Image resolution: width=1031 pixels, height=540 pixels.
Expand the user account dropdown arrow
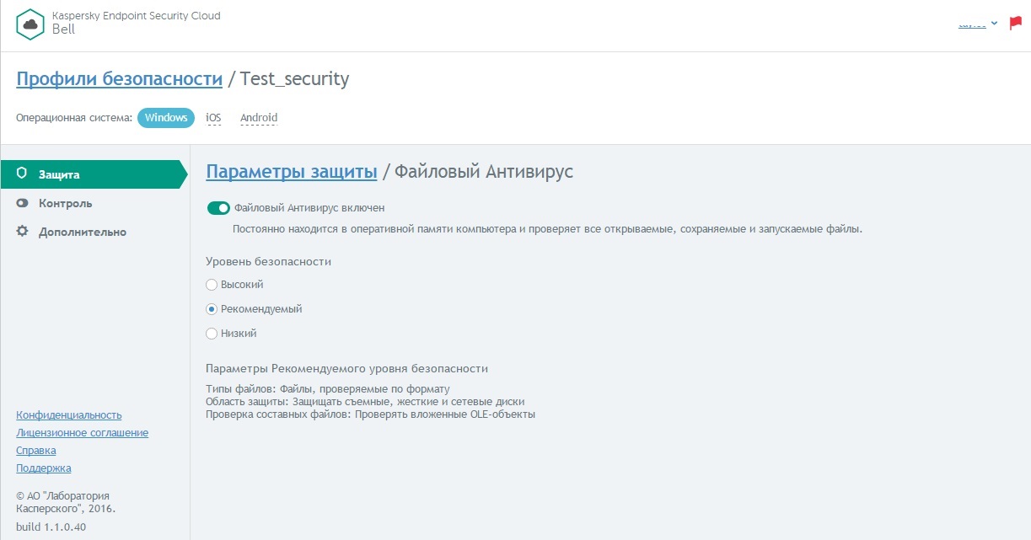(995, 24)
